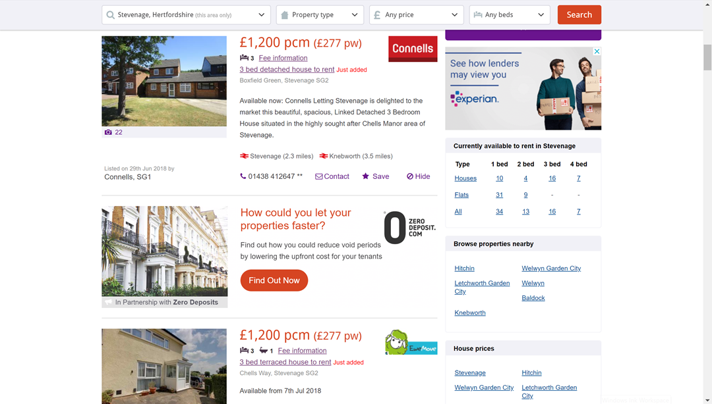The width and height of the screenshot is (712, 404).
Task: Expand the Any beds dropdown
Action: coord(510,15)
